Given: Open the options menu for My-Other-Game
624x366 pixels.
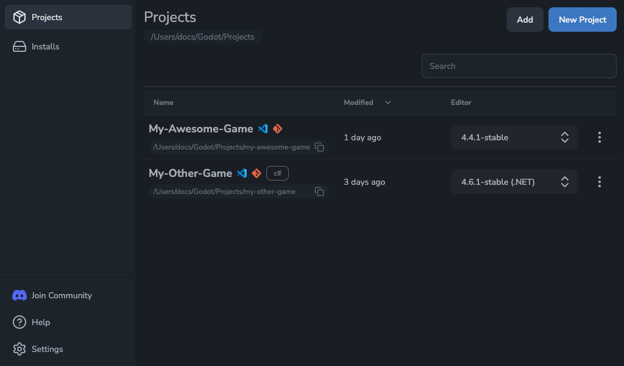Looking at the screenshot, I should pyautogui.click(x=600, y=182).
